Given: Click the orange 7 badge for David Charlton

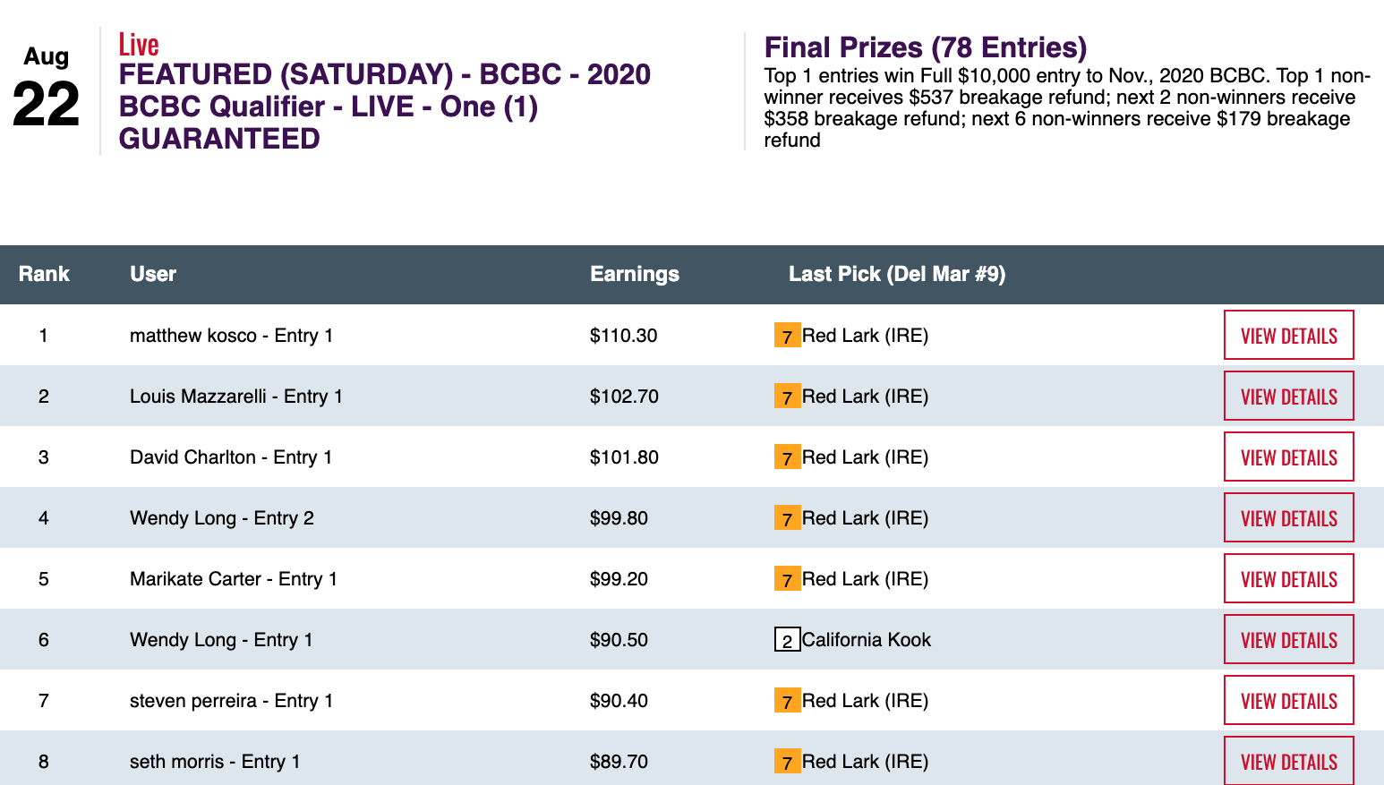Looking at the screenshot, I should (x=787, y=457).
